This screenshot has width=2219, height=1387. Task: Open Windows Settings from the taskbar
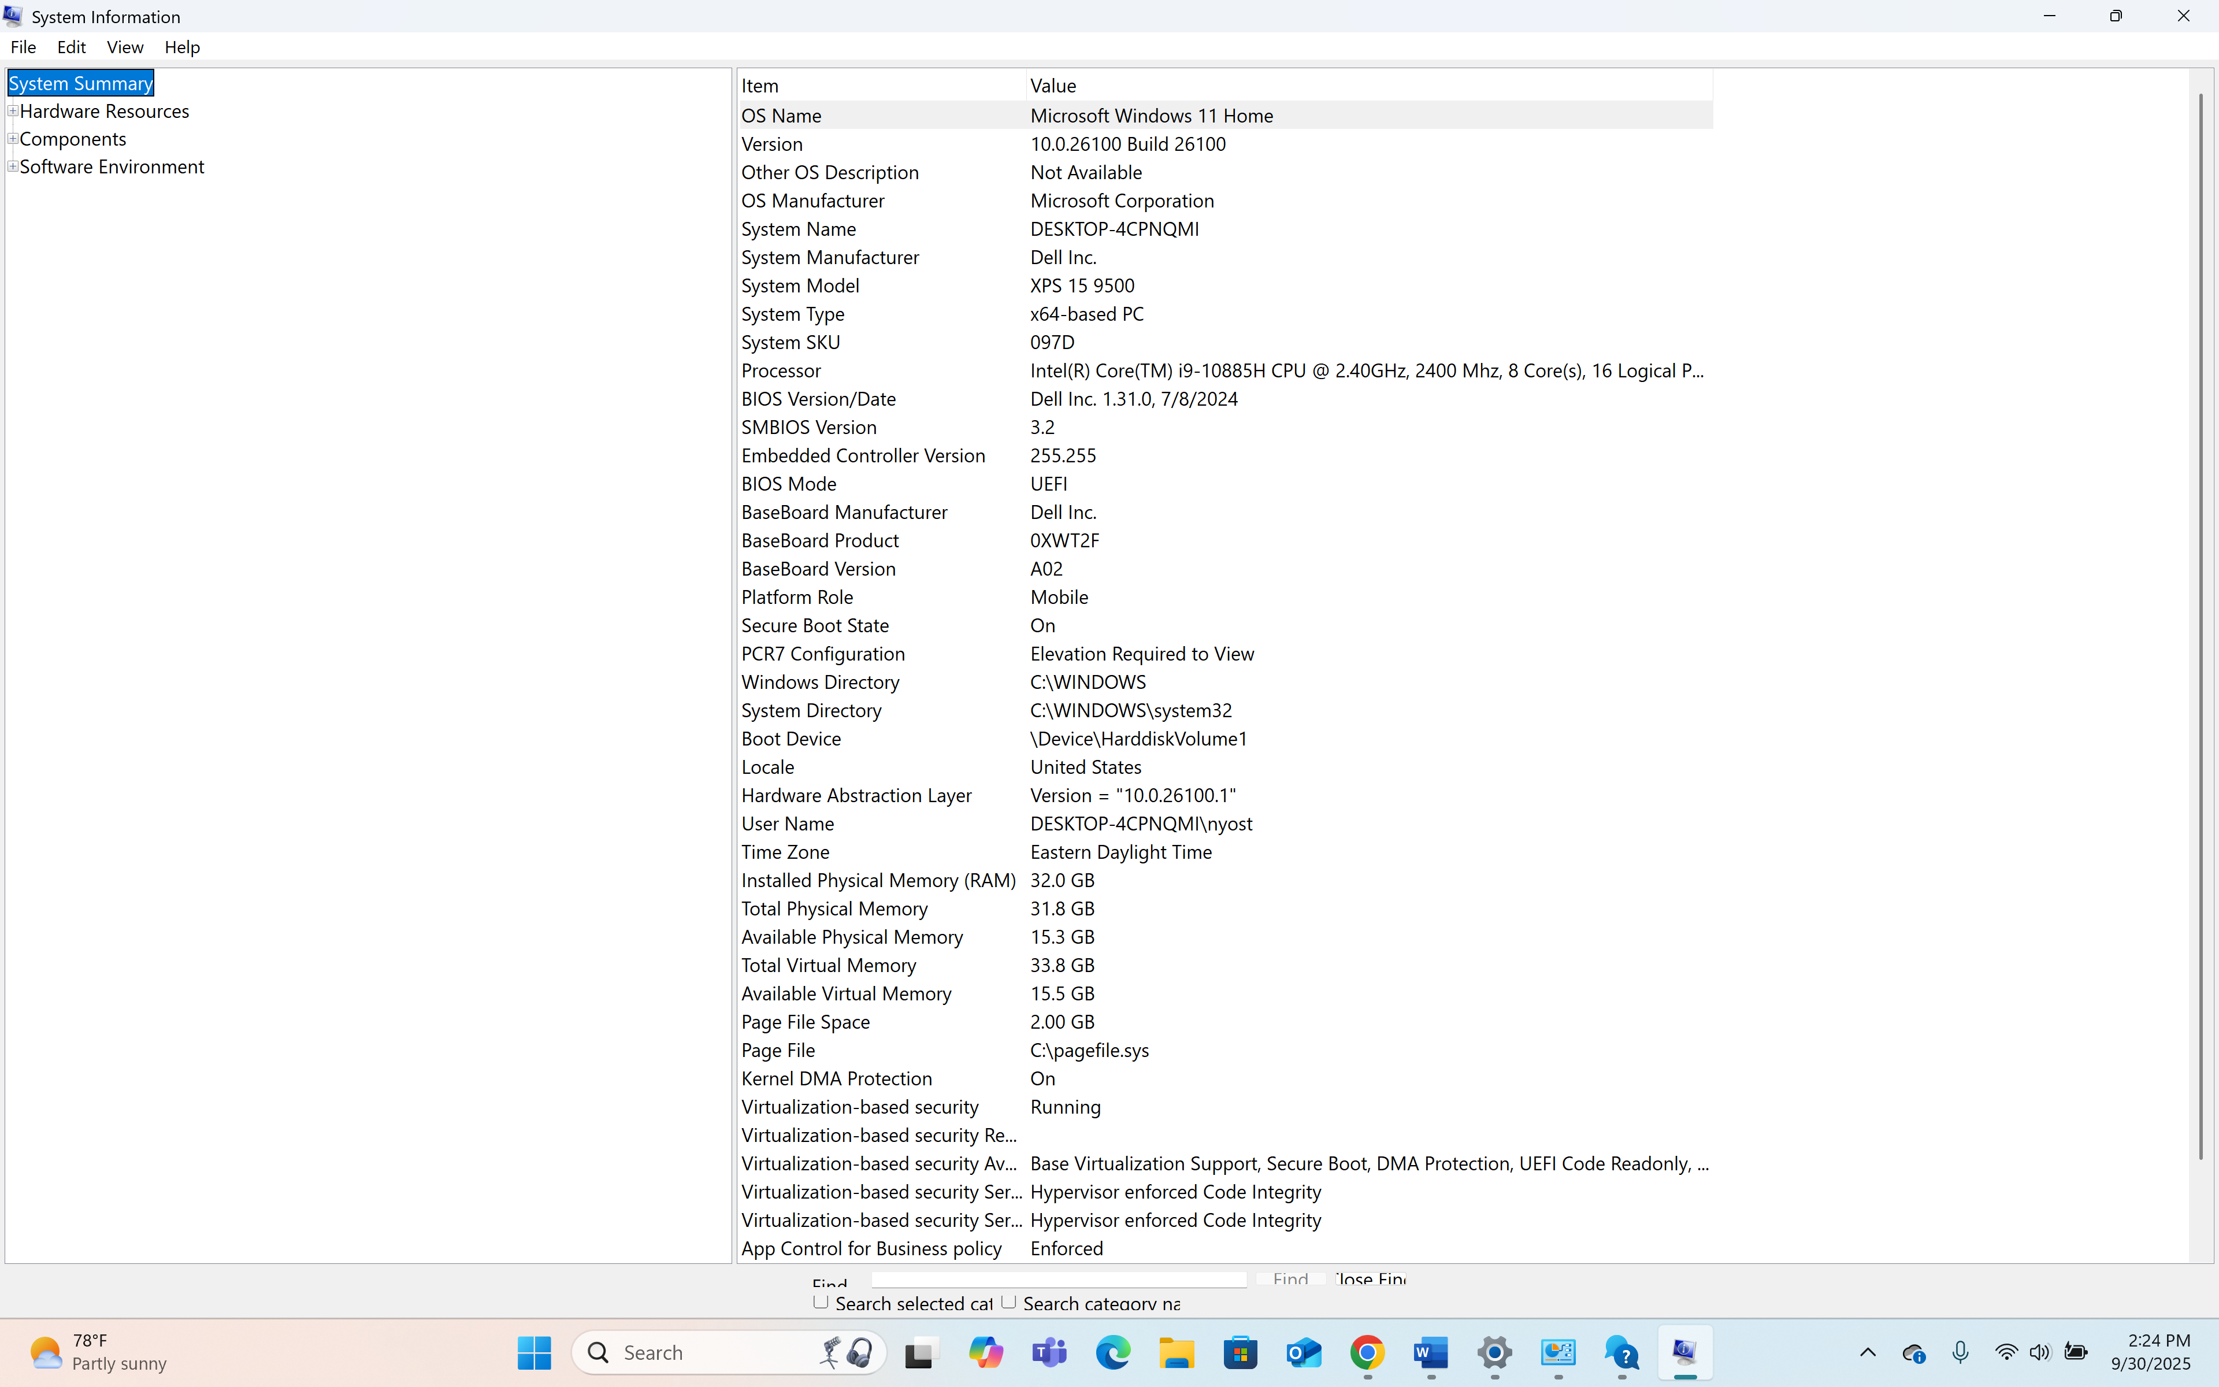tap(1494, 1352)
